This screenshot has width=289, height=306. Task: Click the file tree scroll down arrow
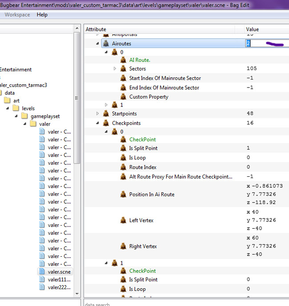tap(77, 294)
